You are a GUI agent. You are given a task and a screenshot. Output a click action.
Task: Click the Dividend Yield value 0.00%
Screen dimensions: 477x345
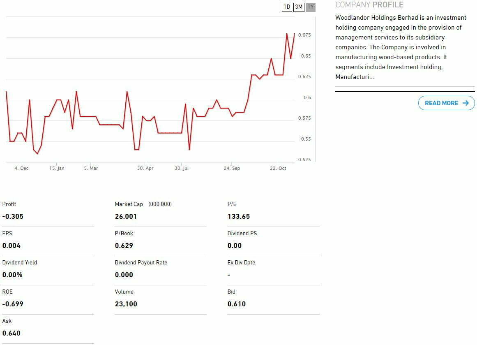click(x=12, y=275)
